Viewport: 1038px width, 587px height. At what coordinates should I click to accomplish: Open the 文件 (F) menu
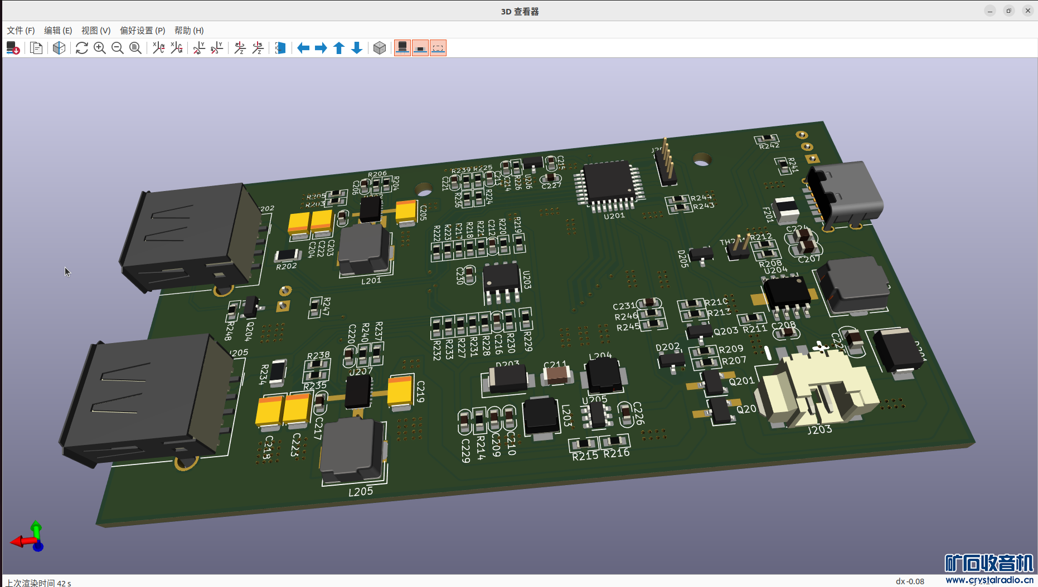pyautogui.click(x=21, y=30)
